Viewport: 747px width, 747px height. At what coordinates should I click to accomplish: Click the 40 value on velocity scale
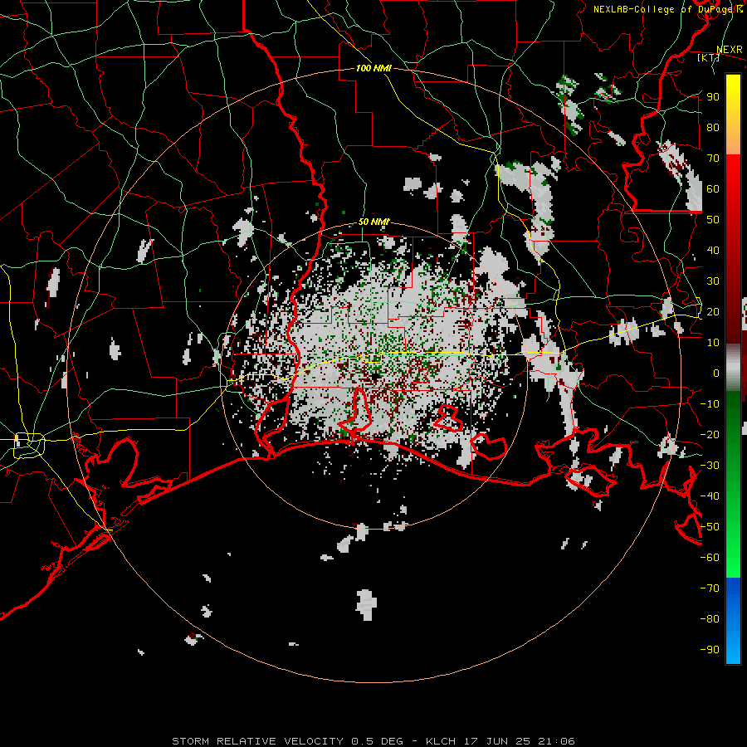coord(713,251)
